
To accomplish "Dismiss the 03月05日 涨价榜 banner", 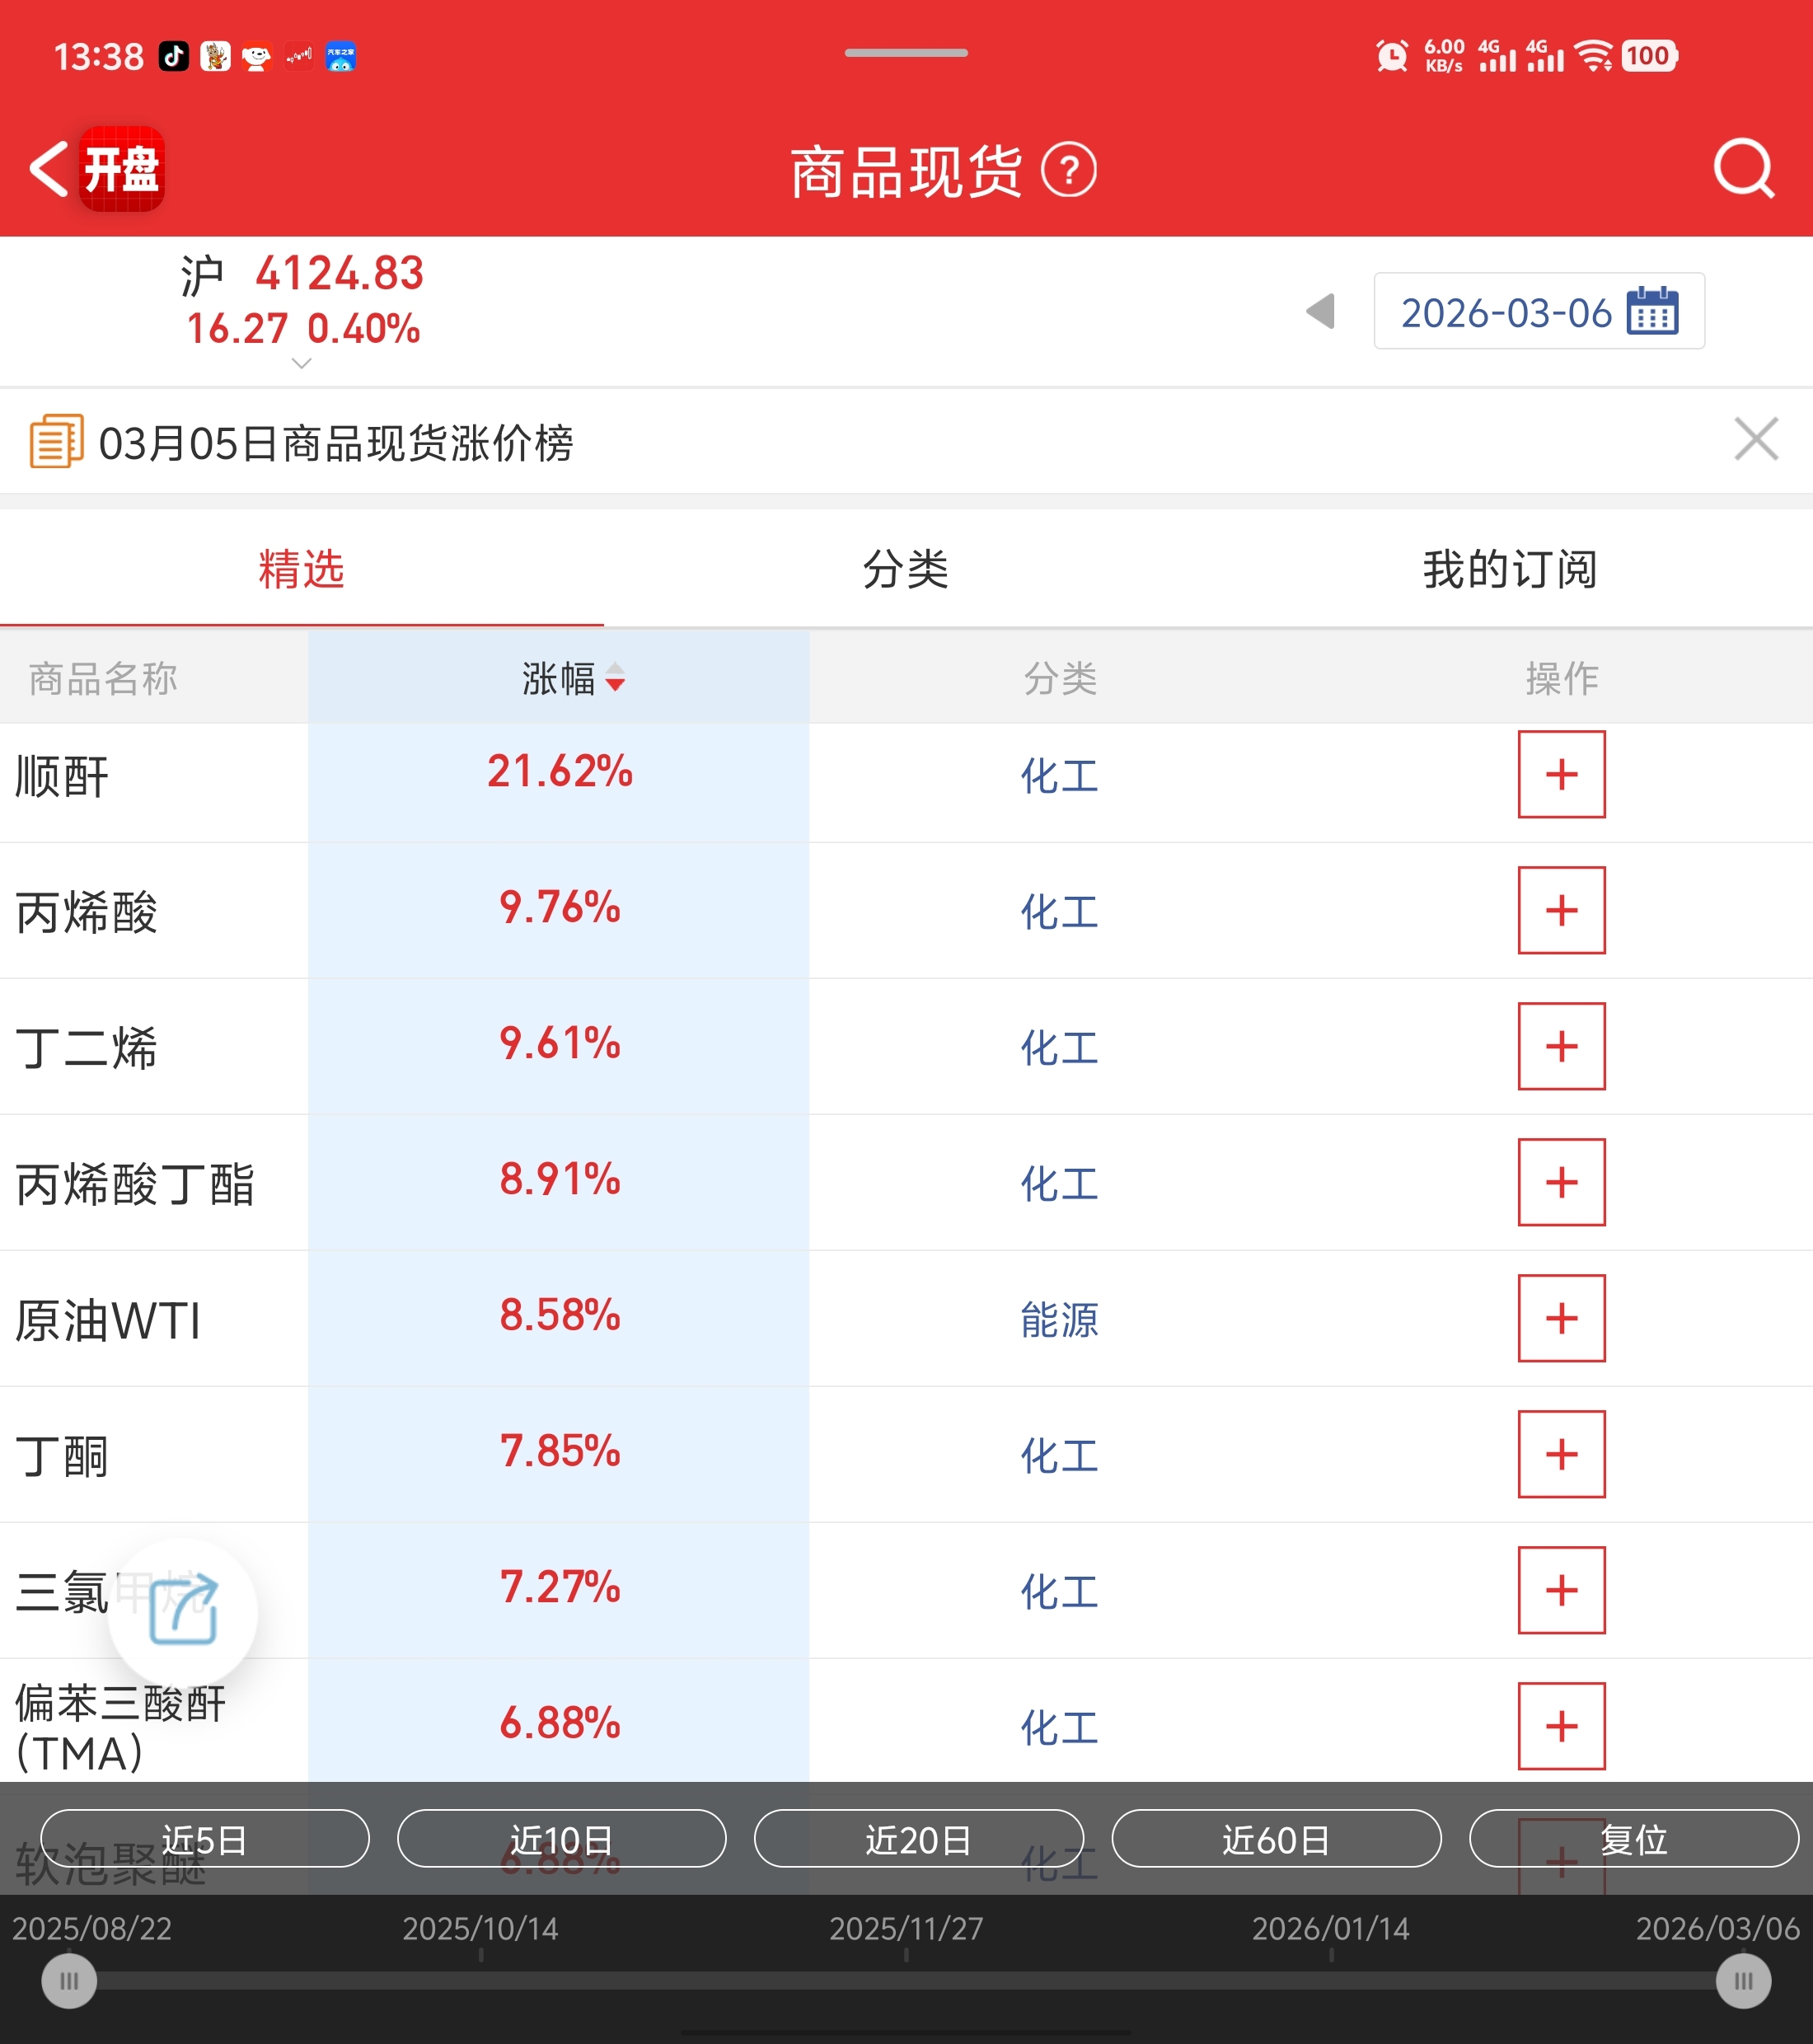I will click(1755, 440).
